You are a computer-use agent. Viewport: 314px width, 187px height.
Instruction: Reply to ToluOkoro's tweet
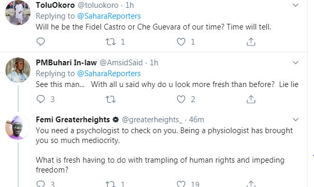40,41
